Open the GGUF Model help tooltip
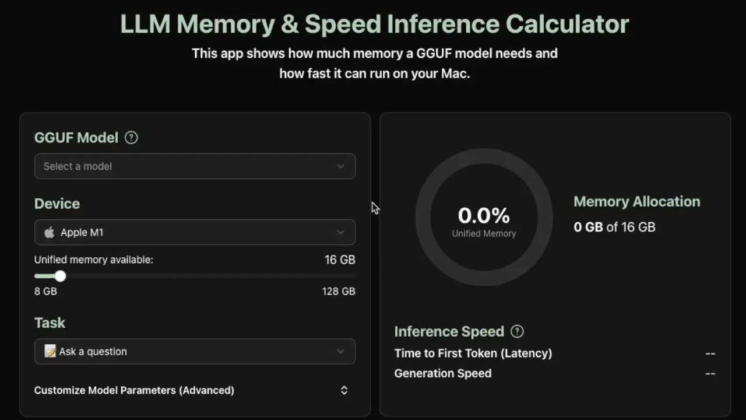Screen dimensions: 746x420 [131, 138]
